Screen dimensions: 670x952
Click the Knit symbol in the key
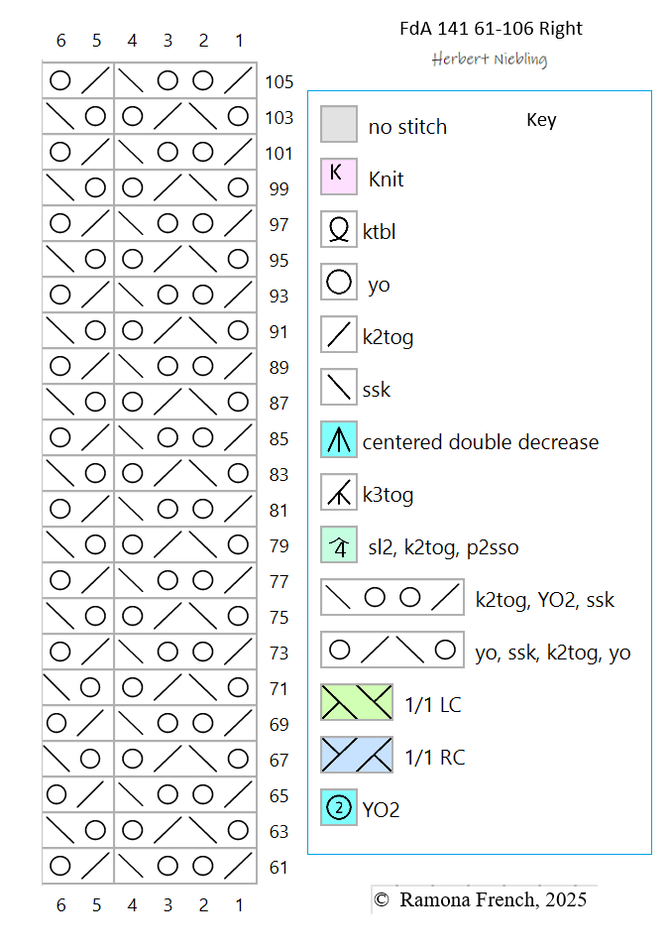tap(338, 178)
